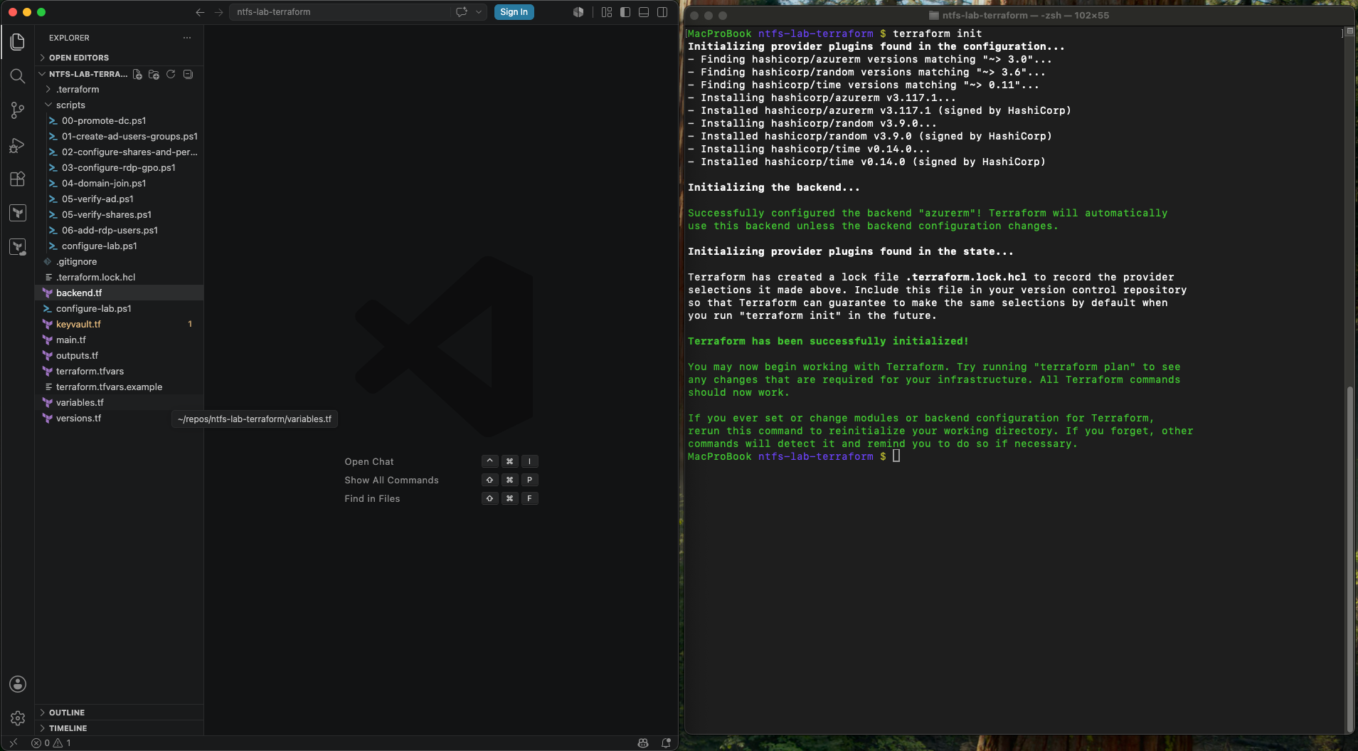This screenshot has width=1358, height=751.
Task: Click the New File icon in explorer header
Action: click(137, 74)
